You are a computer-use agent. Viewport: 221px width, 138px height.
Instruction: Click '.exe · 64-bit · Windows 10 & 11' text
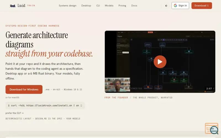pyautogui.click(x=63, y=89)
